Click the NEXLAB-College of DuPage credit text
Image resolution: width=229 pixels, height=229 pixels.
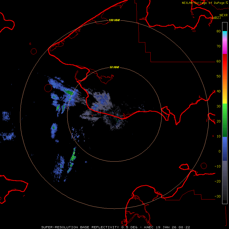click(204, 3)
